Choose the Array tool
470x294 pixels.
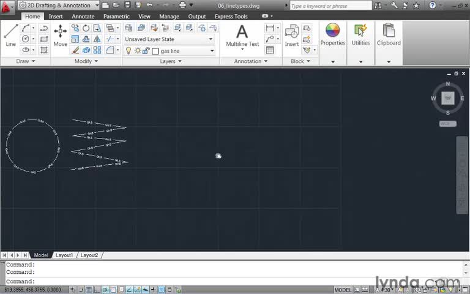pyautogui.click(x=97, y=50)
